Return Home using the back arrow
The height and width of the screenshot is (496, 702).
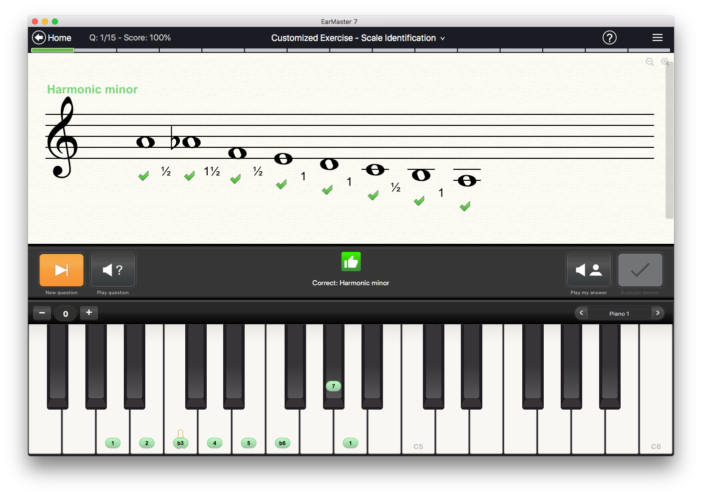point(38,37)
